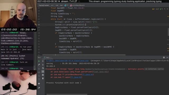Rerun Main with the green play icon

point(39,61)
